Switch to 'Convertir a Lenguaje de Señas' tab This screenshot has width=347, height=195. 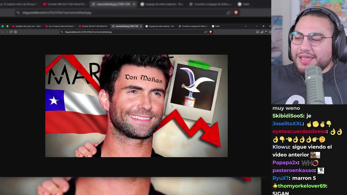point(193,26)
